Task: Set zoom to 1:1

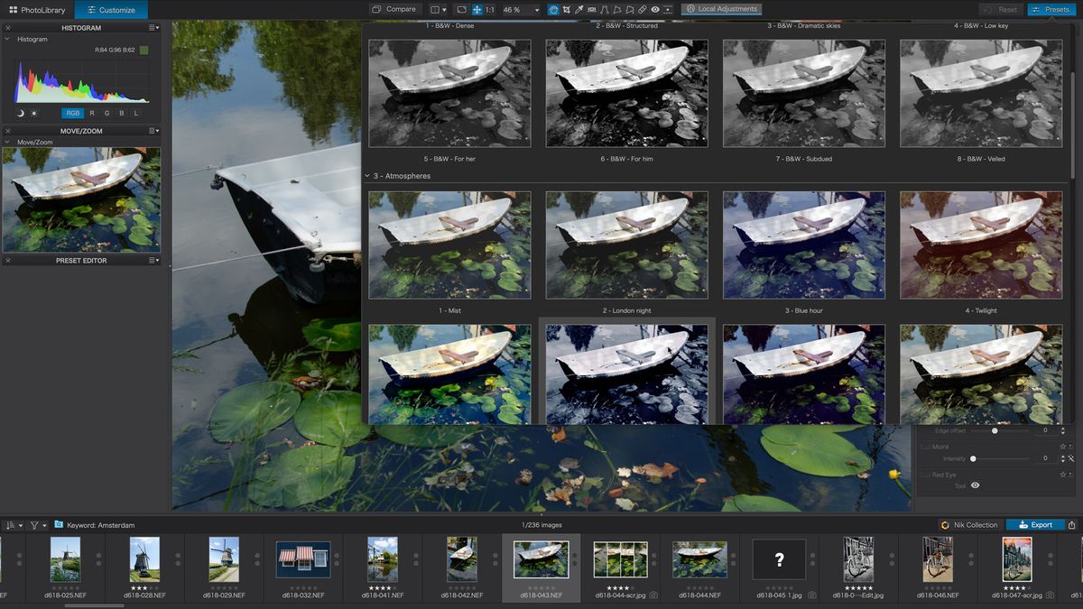Action: pyautogui.click(x=489, y=9)
